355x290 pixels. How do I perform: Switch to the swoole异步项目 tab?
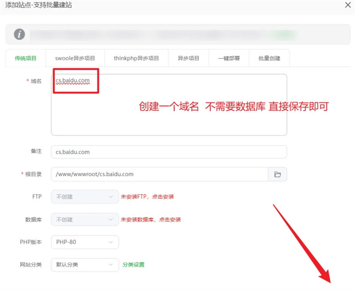[x=75, y=58]
